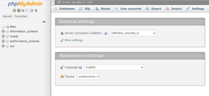Open the Theme dropdown showing pmahomme
The image size is (209, 96).
point(89,77)
